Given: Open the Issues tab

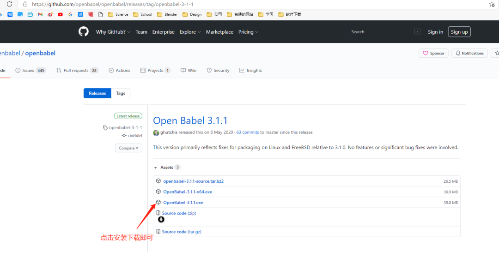Looking at the screenshot, I should point(30,70).
